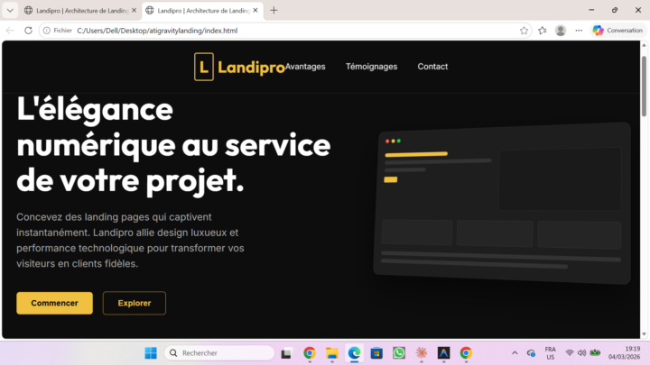Open the tab search dropdown chevron
Image resolution: width=650 pixels, height=365 pixels.
pos(10,10)
